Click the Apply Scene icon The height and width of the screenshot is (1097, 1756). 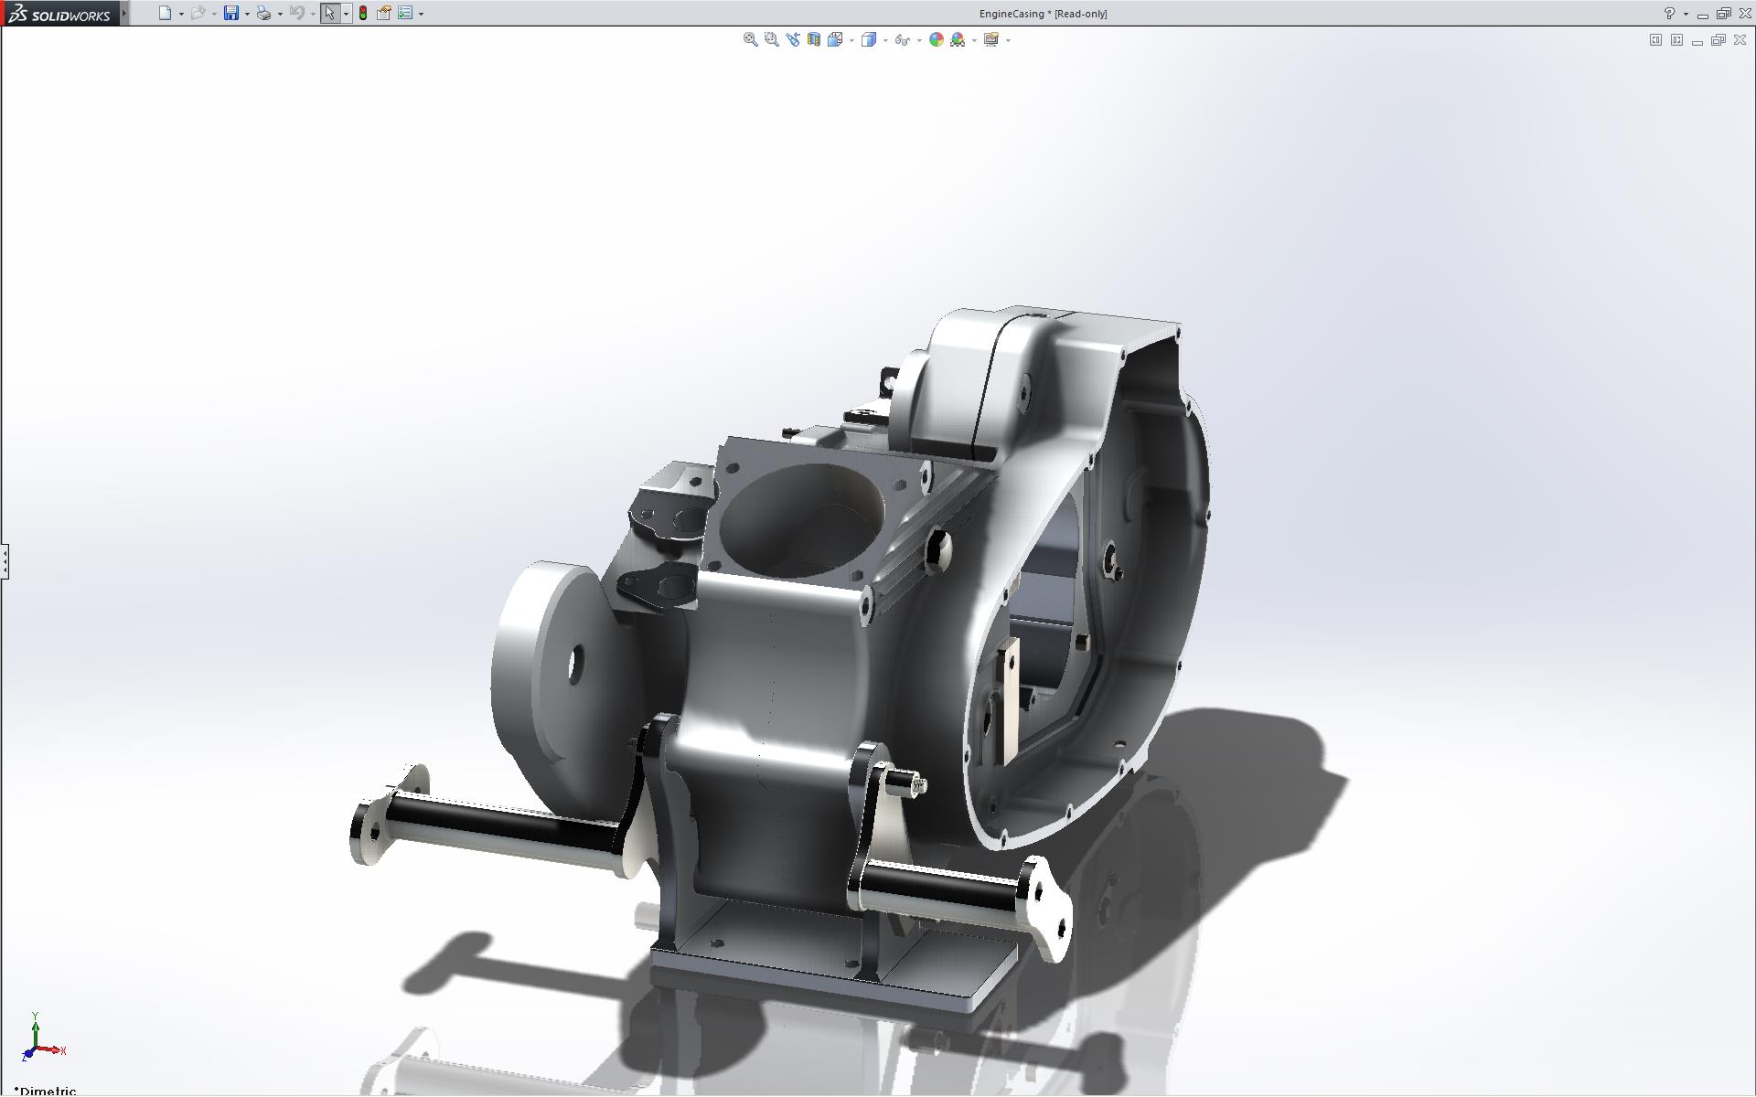point(958,39)
